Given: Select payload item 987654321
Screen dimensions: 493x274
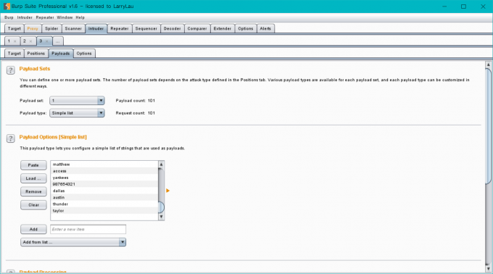Looking at the screenshot, I should click(x=104, y=184).
